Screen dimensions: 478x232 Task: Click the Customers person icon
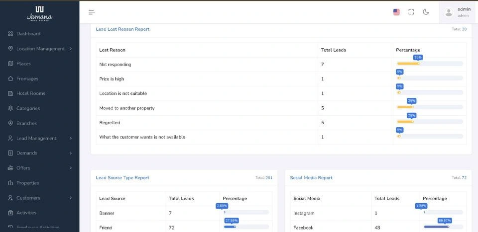click(x=10, y=198)
